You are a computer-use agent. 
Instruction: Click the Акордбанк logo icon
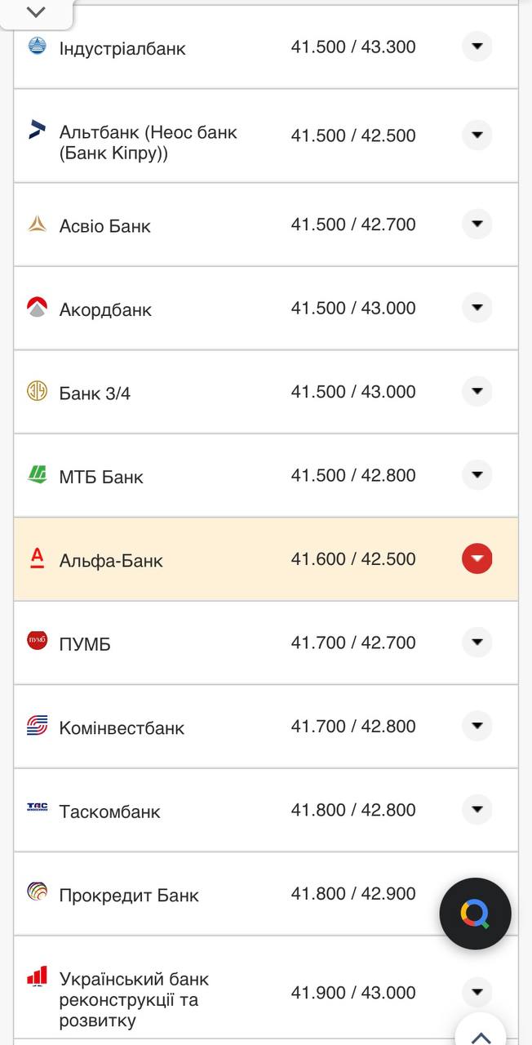pyautogui.click(x=38, y=308)
